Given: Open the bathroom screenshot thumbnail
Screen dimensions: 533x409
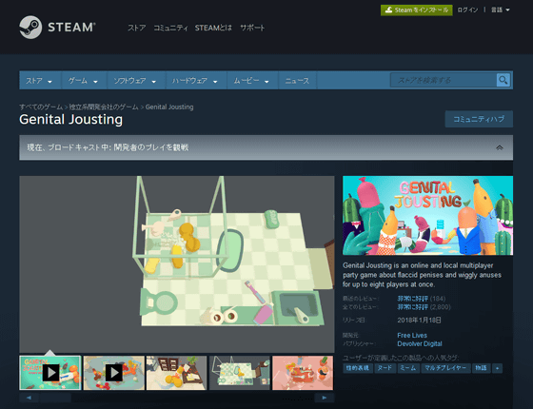Looking at the screenshot, I should pos(240,373).
